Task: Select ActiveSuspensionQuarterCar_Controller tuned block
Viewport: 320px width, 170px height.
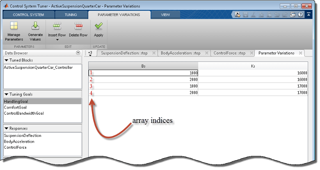Action: click(x=38, y=68)
